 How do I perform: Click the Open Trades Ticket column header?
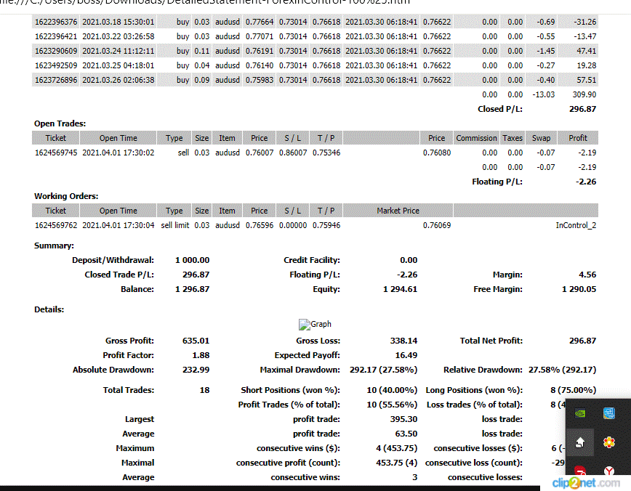pos(55,138)
